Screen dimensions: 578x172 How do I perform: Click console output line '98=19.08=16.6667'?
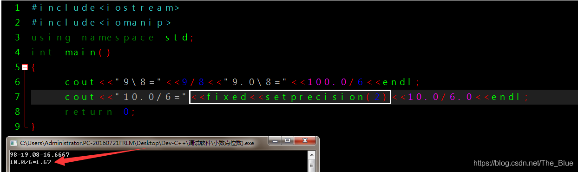pyautogui.click(x=39, y=155)
